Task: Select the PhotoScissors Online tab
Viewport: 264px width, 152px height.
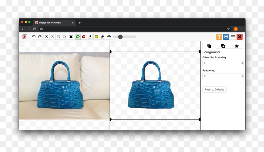Action: (54, 23)
